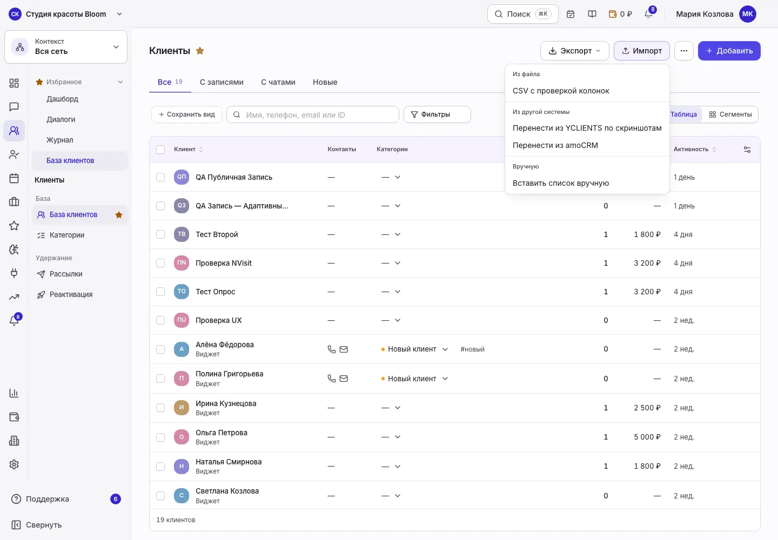Open the Студия красоты Bloom studio dropdown

66,14
